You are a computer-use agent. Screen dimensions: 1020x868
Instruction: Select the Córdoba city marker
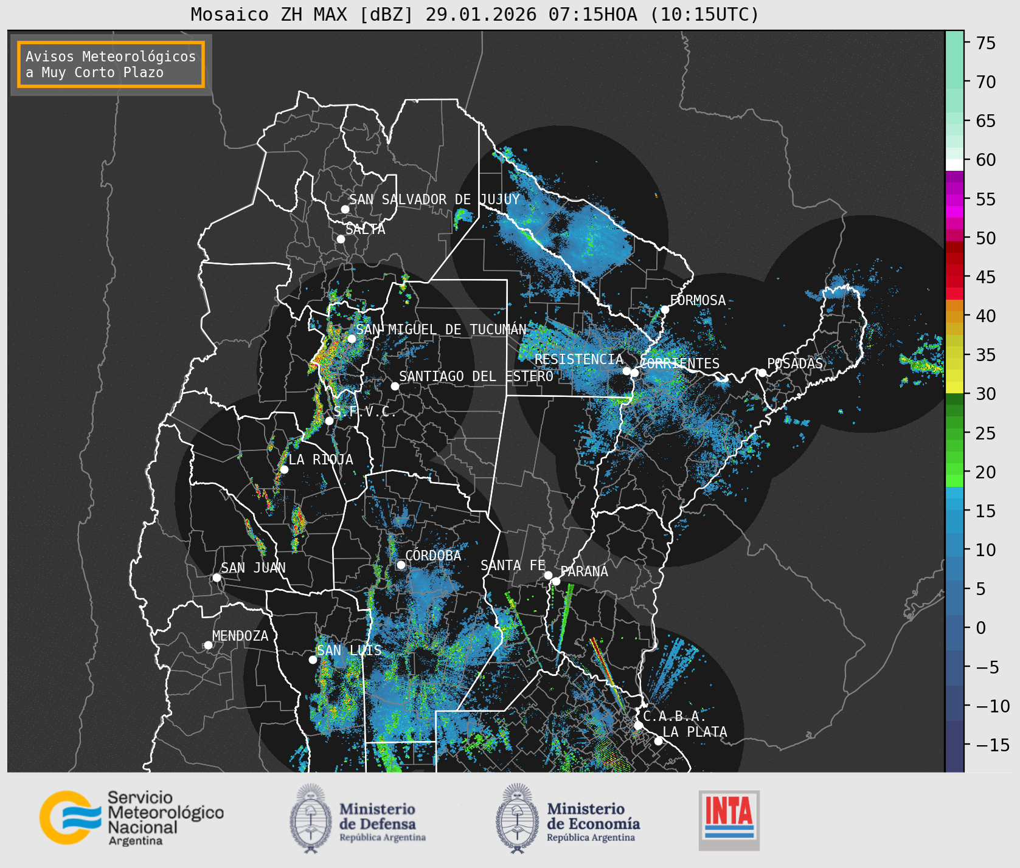[401, 565]
